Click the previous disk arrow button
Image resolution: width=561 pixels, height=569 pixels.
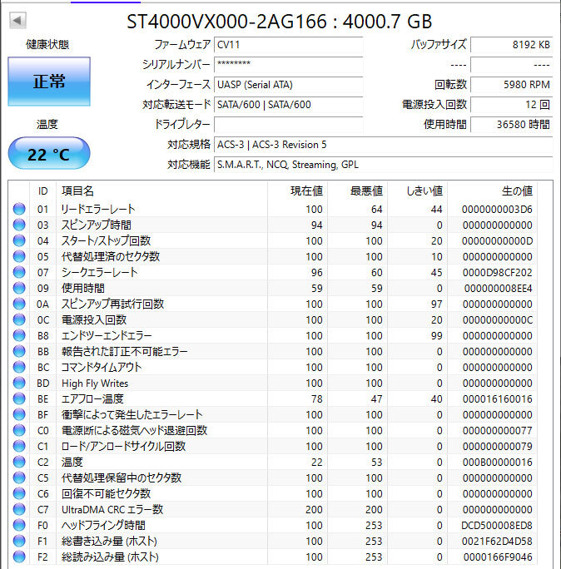[x=17, y=20]
